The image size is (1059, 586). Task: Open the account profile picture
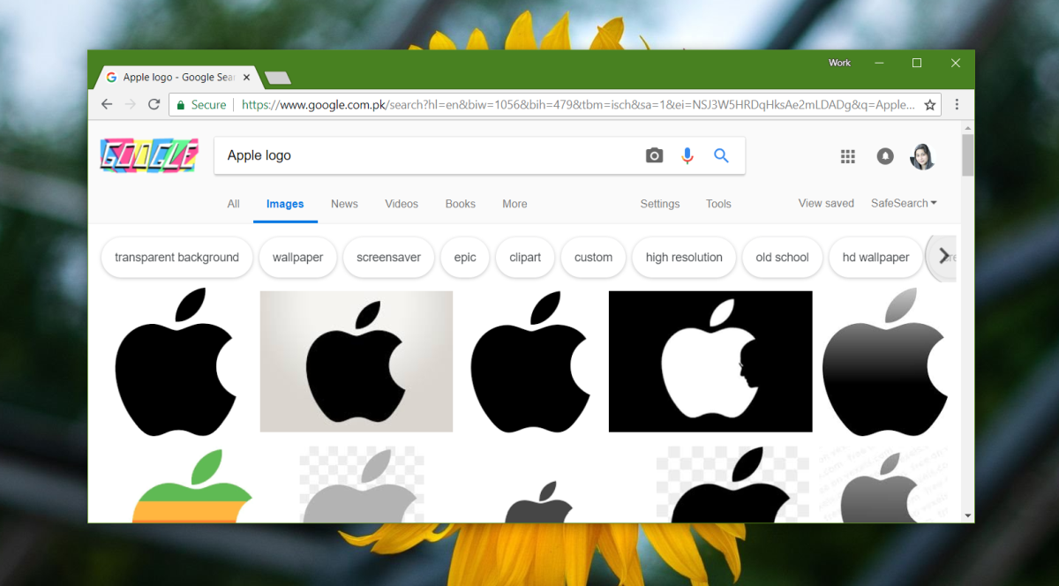click(922, 156)
